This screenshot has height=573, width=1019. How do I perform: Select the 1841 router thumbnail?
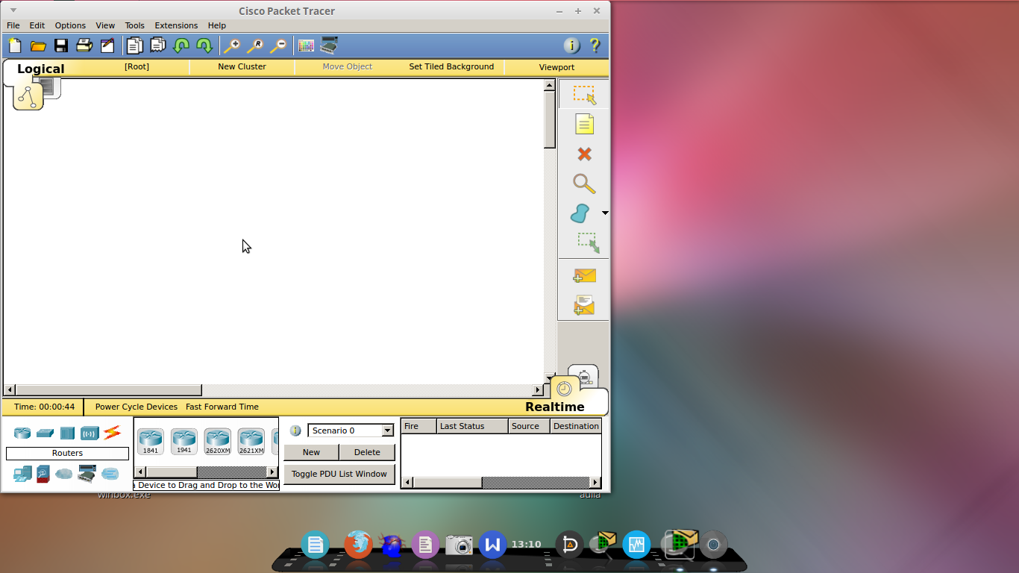click(x=150, y=440)
